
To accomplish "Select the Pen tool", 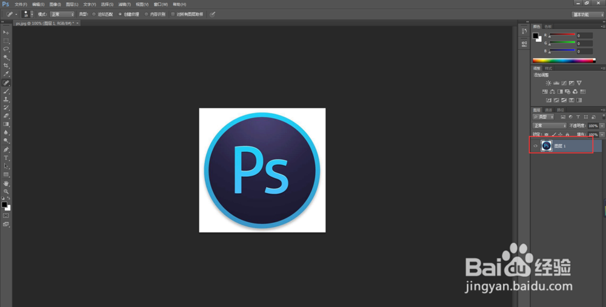I will (x=6, y=150).
